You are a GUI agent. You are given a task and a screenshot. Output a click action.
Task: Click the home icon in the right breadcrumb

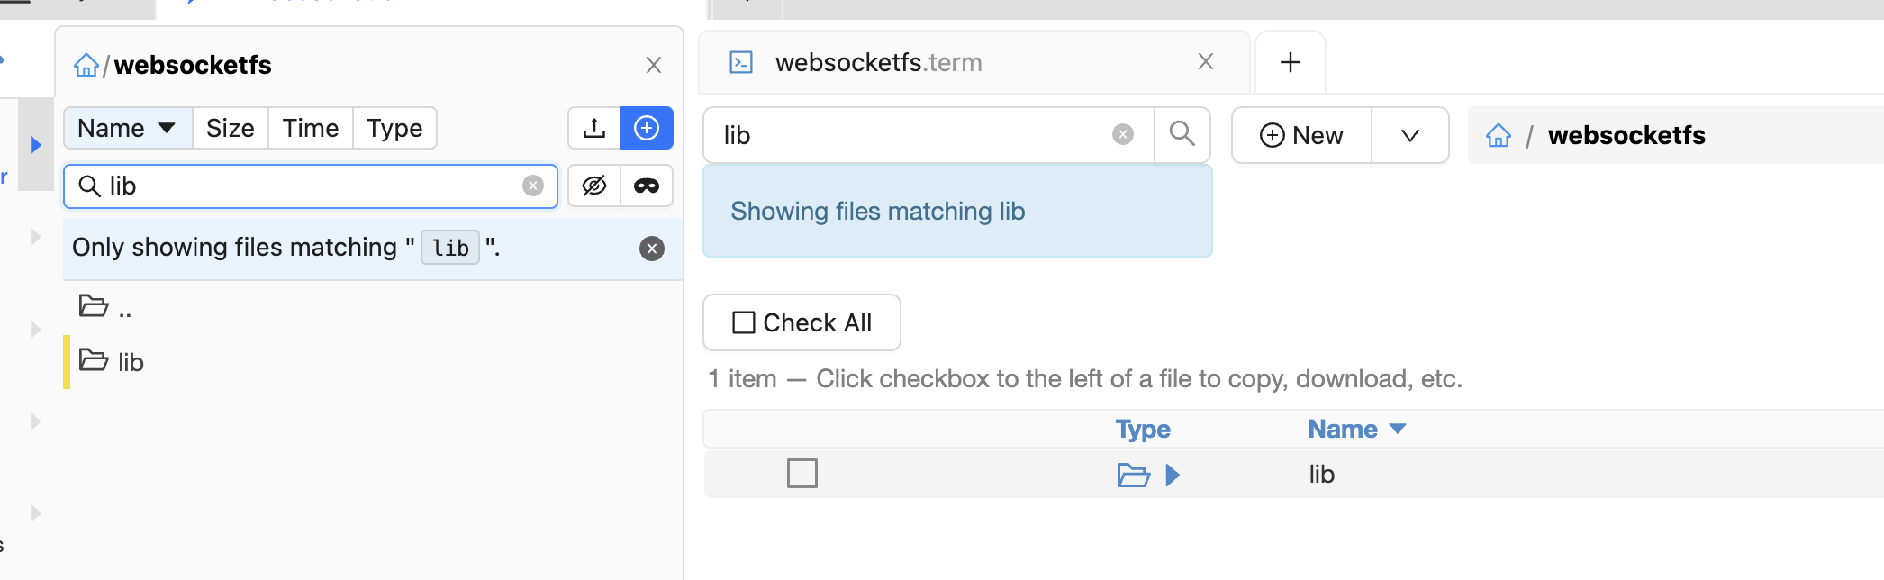click(x=1498, y=135)
